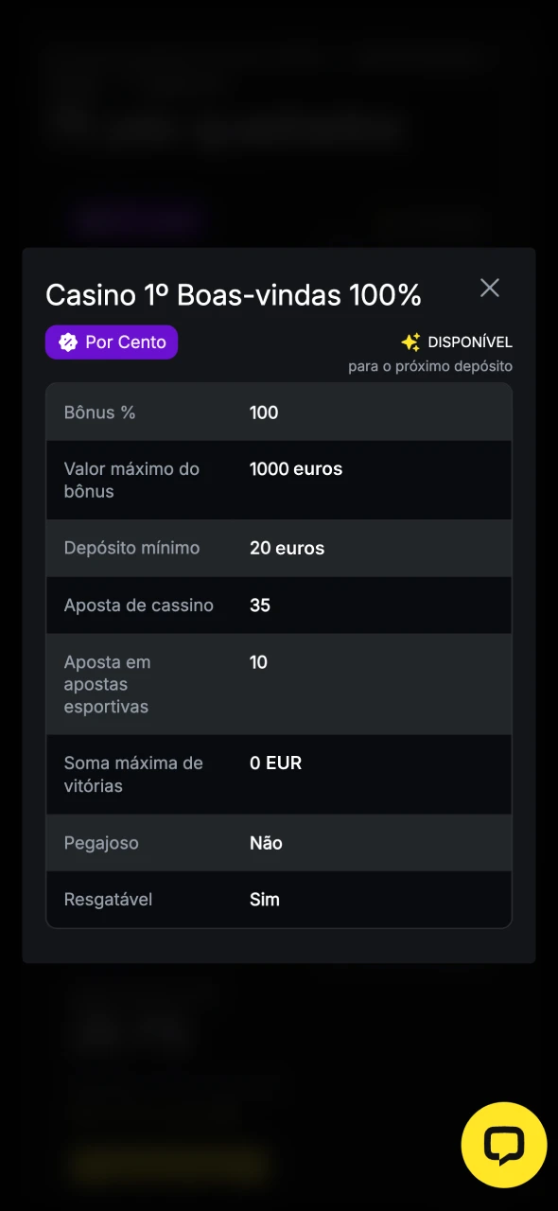Toggle the Resgatável setting row
Viewport: 558px width, 1211px height.
coord(279,900)
